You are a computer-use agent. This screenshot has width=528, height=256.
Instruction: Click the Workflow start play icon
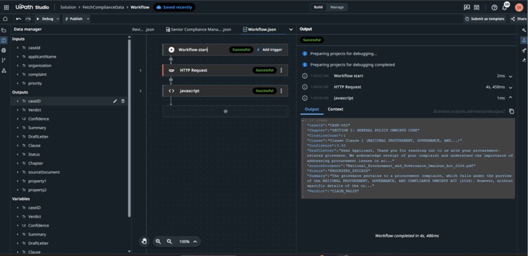click(x=172, y=50)
